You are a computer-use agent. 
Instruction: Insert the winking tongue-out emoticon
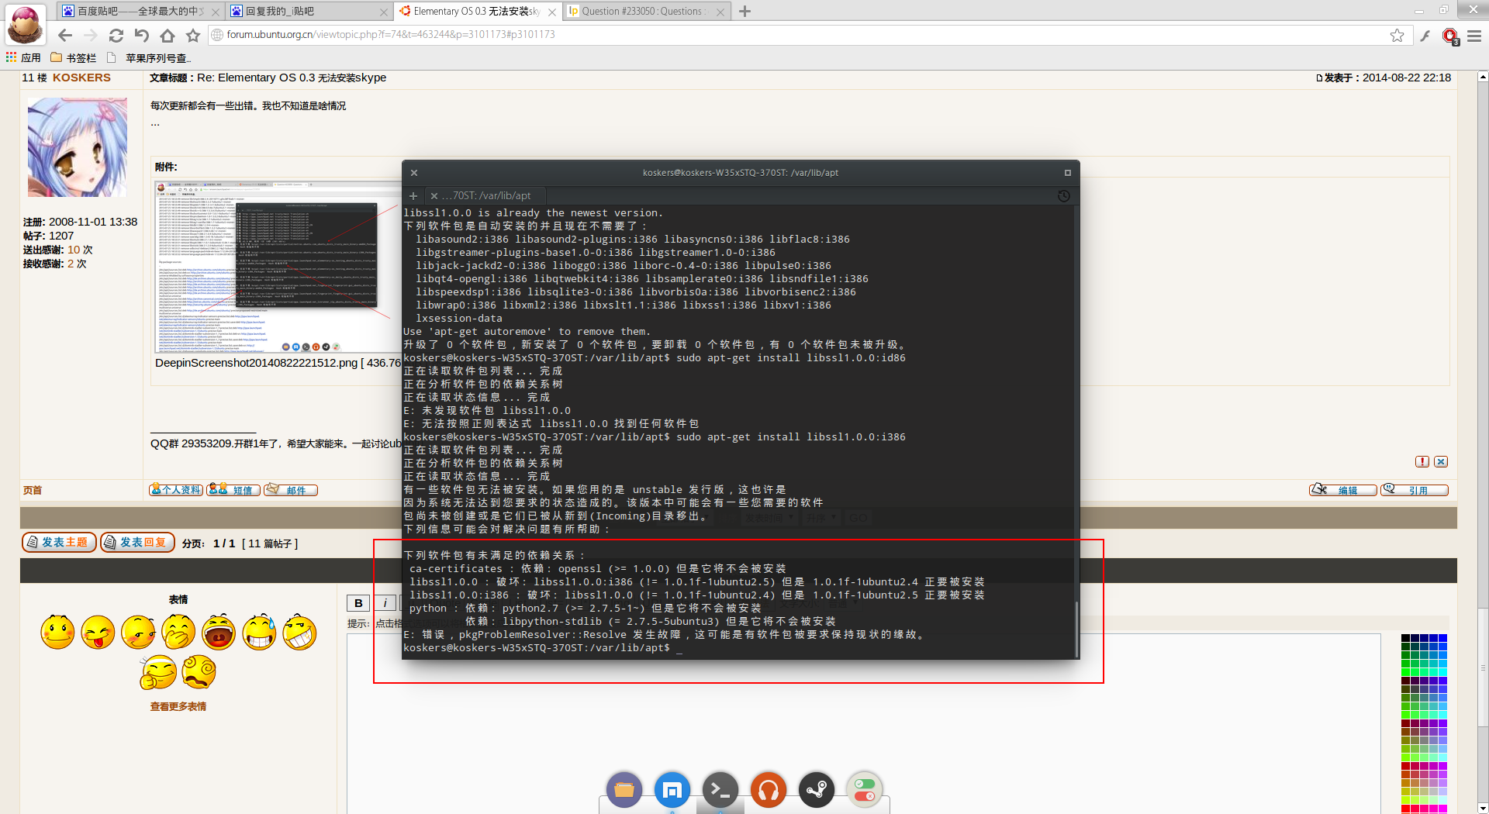click(x=98, y=633)
